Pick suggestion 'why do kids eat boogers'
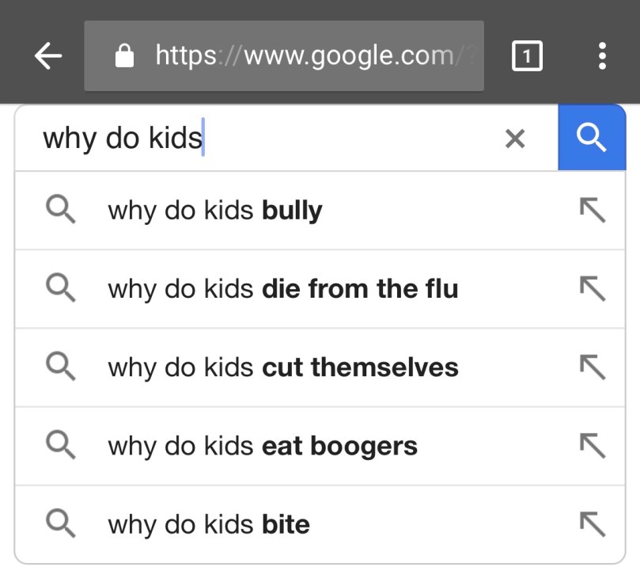 262,446
